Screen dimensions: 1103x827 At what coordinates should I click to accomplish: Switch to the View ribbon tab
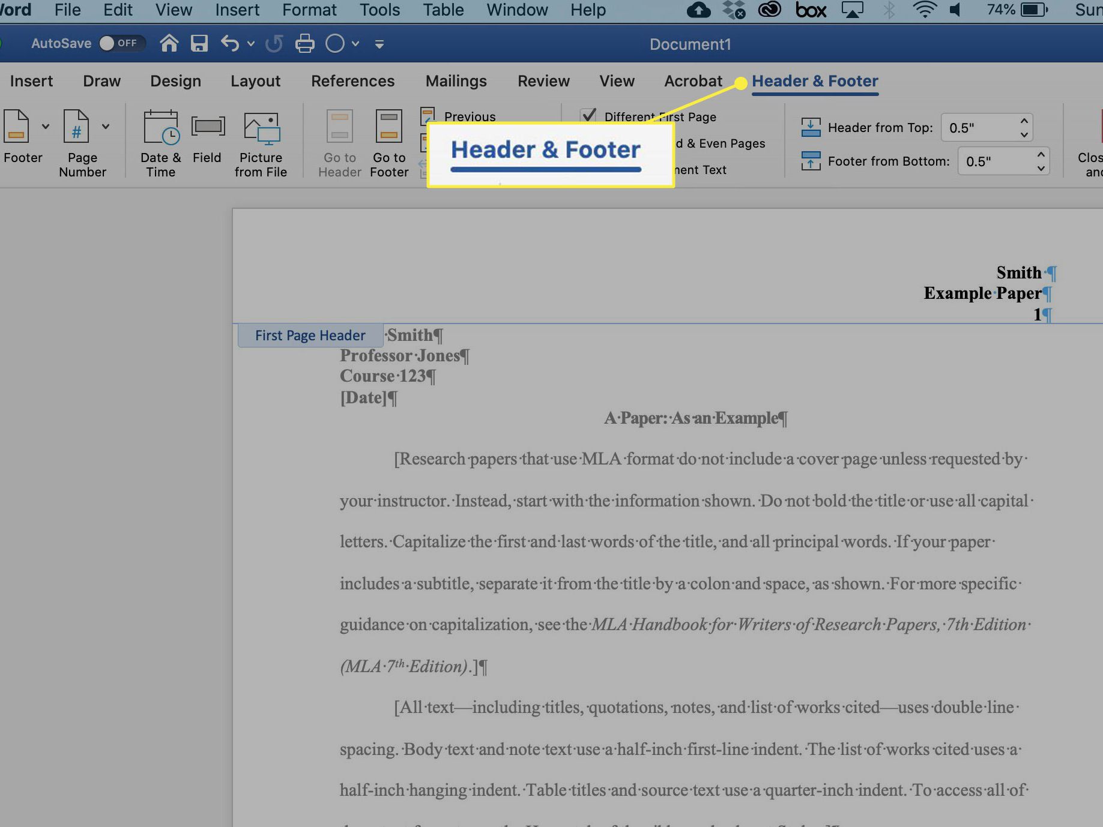(x=617, y=81)
